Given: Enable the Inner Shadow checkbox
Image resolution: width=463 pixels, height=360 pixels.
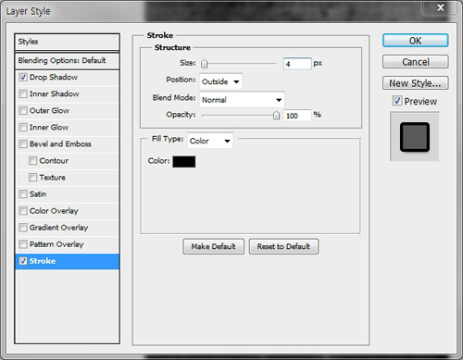Looking at the screenshot, I should tap(23, 93).
